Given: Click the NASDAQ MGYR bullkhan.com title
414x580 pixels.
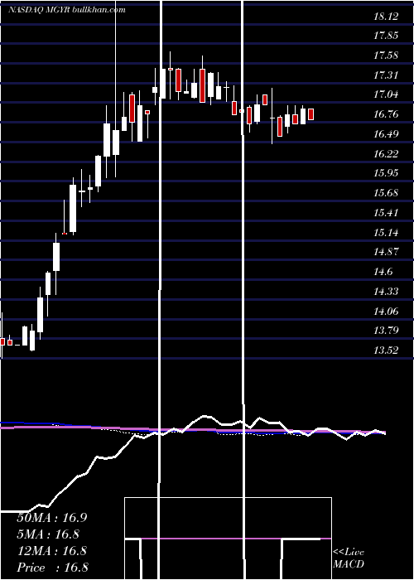Looking at the screenshot, I should (x=67, y=10).
